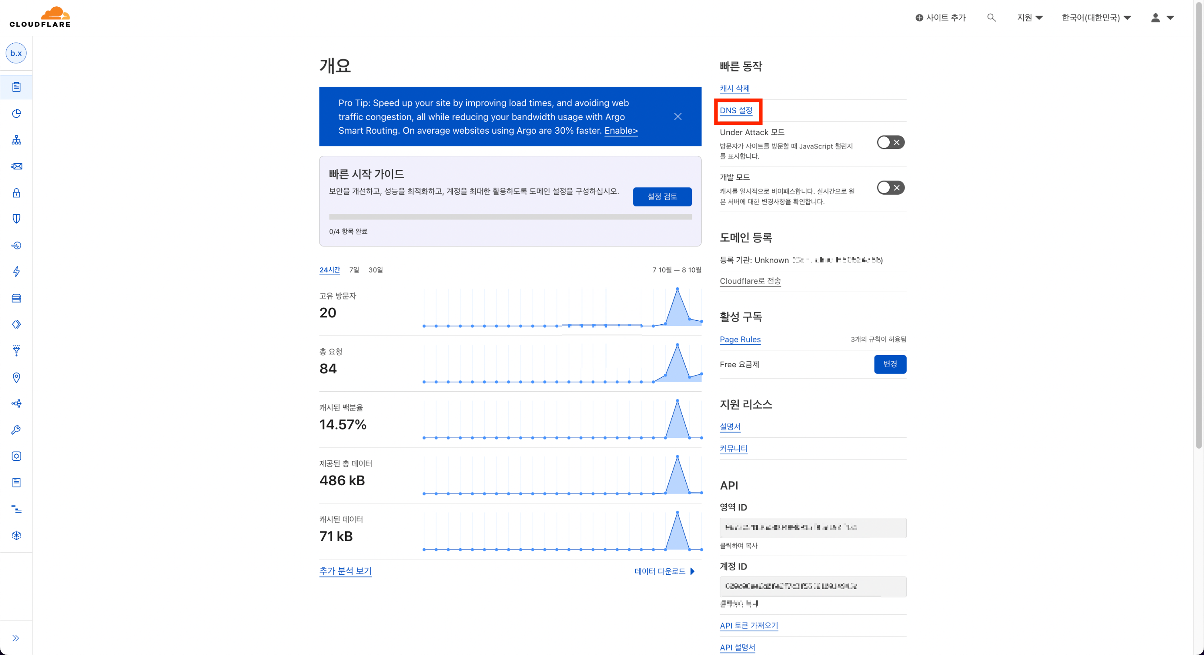1204x655 pixels.
Task: Open the Speed lightning bolt sidebar icon
Action: [16, 272]
